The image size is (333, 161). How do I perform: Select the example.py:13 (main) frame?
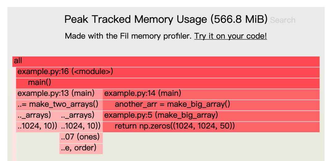(x=59, y=93)
